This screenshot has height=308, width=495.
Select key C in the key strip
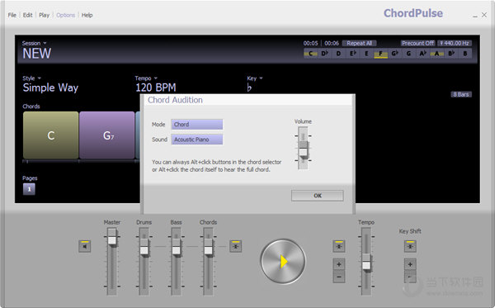pyautogui.click(x=311, y=54)
